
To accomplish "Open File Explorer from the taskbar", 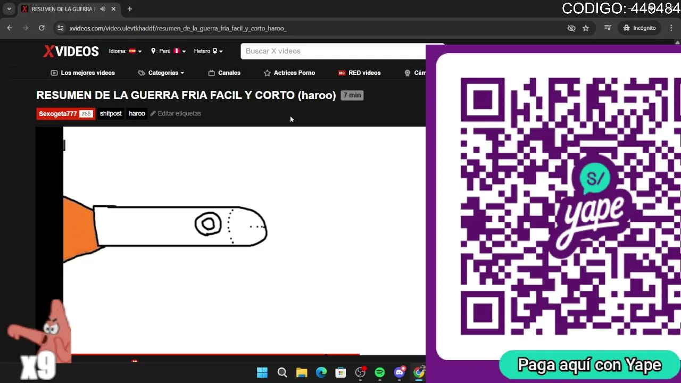I will click(x=302, y=372).
